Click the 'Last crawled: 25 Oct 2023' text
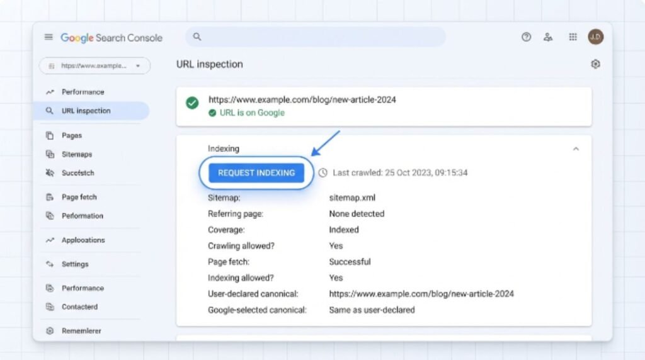Image resolution: width=645 pixels, height=360 pixels. [x=400, y=172]
